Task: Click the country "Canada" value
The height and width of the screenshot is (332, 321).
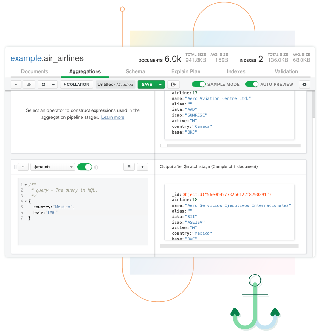Action: pos(202,127)
